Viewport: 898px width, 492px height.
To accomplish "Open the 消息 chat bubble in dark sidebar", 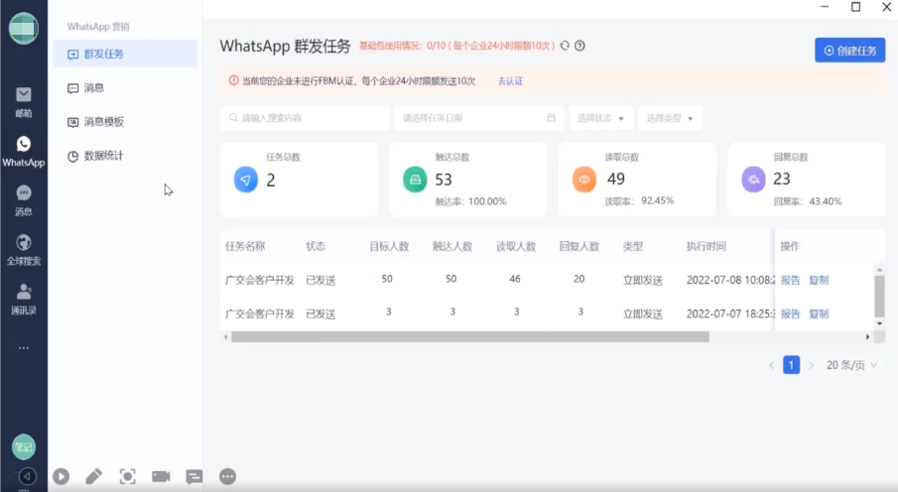I will [24, 200].
